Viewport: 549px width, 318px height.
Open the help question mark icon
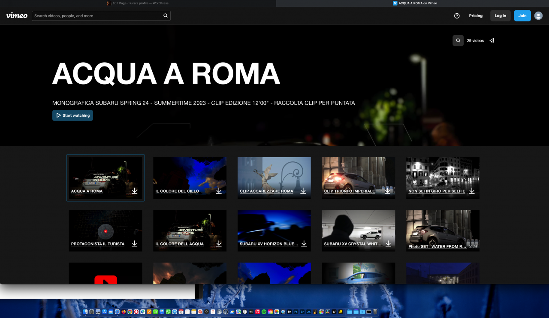(x=457, y=15)
